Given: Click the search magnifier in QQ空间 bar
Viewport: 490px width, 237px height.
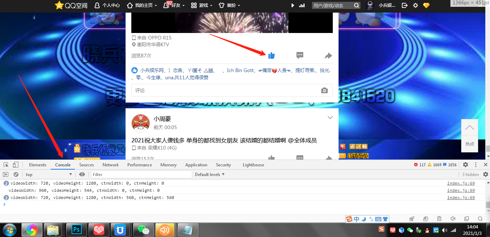Looking at the screenshot, I should pyautogui.click(x=356, y=5).
